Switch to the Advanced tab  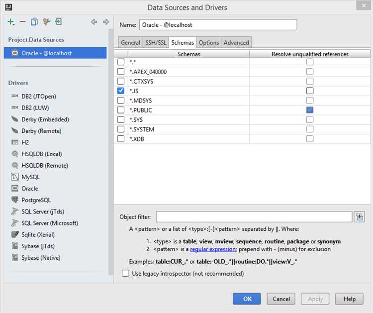pos(236,43)
